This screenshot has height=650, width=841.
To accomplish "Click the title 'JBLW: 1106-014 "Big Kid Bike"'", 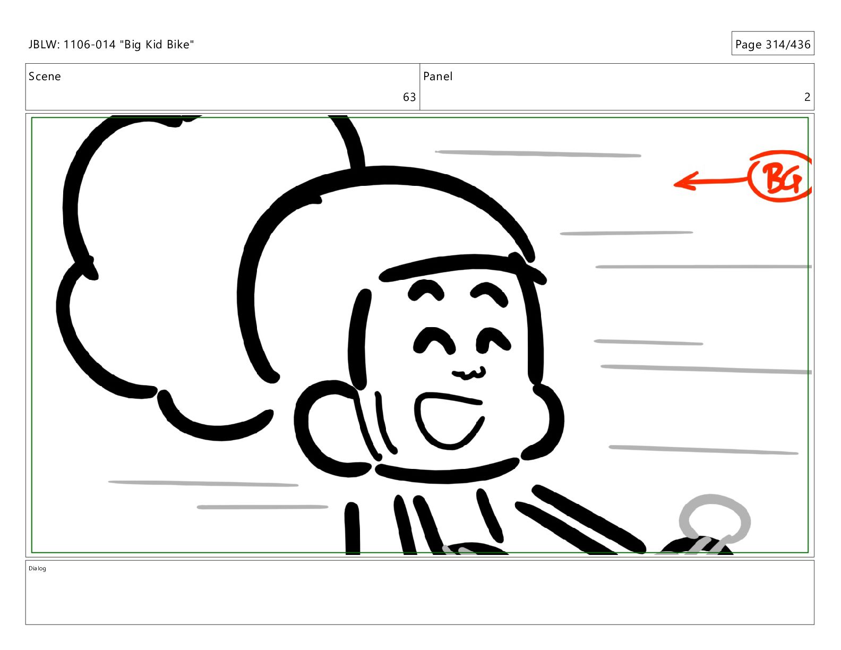I will click(111, 45).
